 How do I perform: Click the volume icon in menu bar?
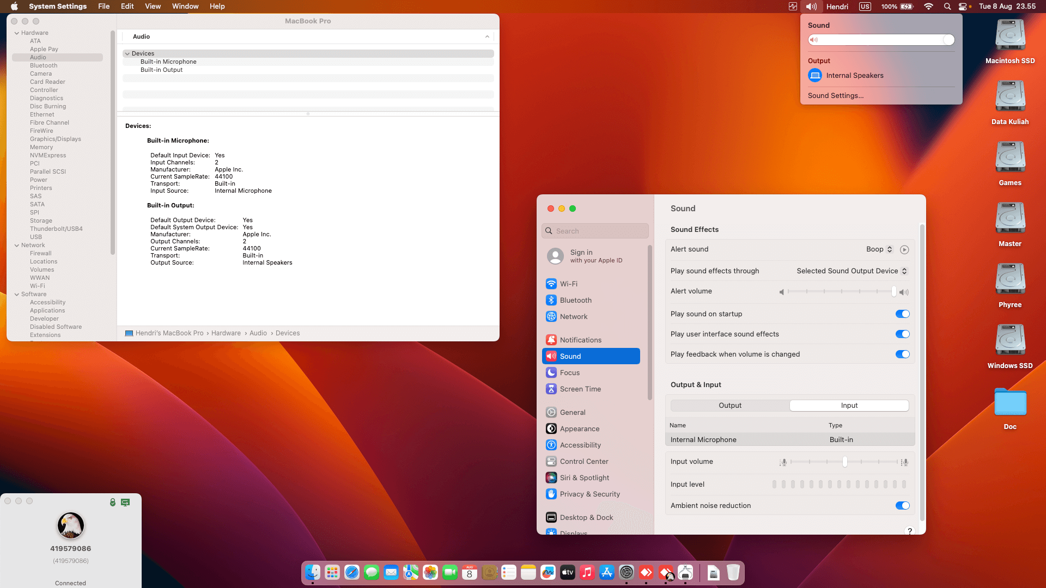tap(811, 7)
